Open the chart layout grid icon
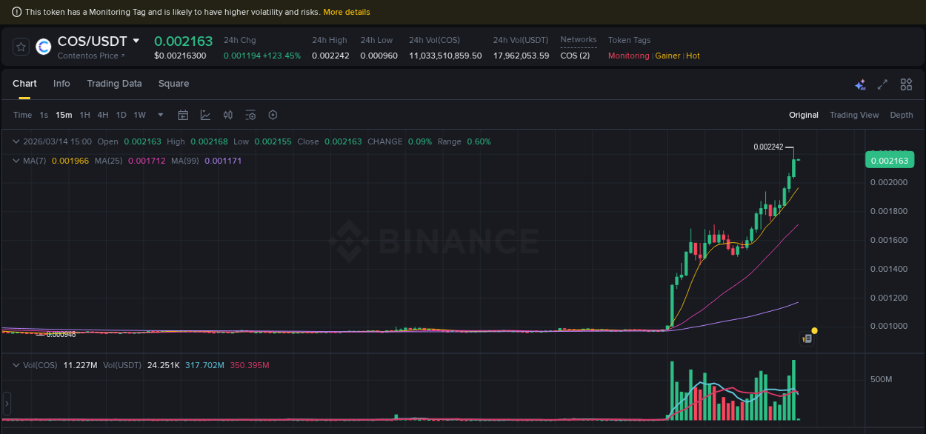Viewport: 926px width, 434px height. pyautogui.click(x=906, y=84)
